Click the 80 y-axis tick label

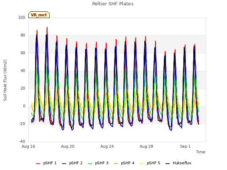[x=23, y=35]
